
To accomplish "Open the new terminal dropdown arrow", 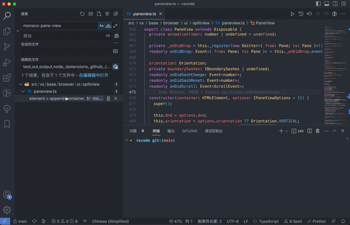I will 287,131.
